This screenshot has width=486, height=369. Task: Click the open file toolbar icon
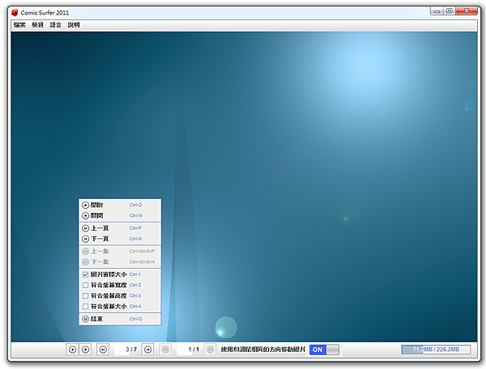click(72, 350)
